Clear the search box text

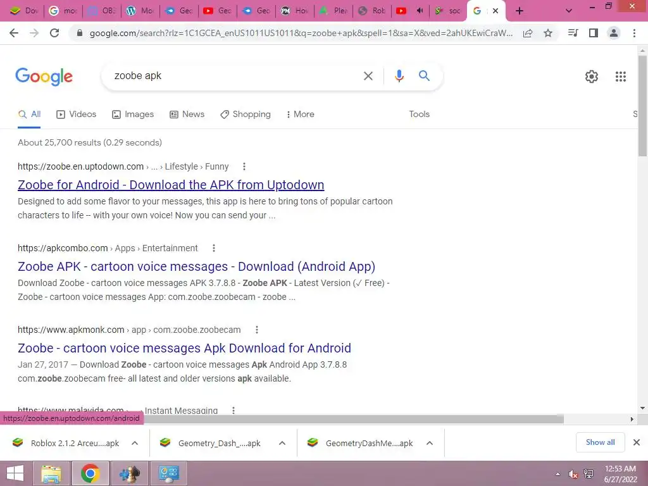click(x=368, y=76)
